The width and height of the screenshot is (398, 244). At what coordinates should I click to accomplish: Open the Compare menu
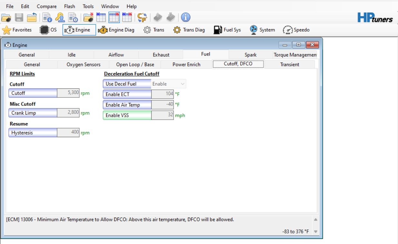46,6
